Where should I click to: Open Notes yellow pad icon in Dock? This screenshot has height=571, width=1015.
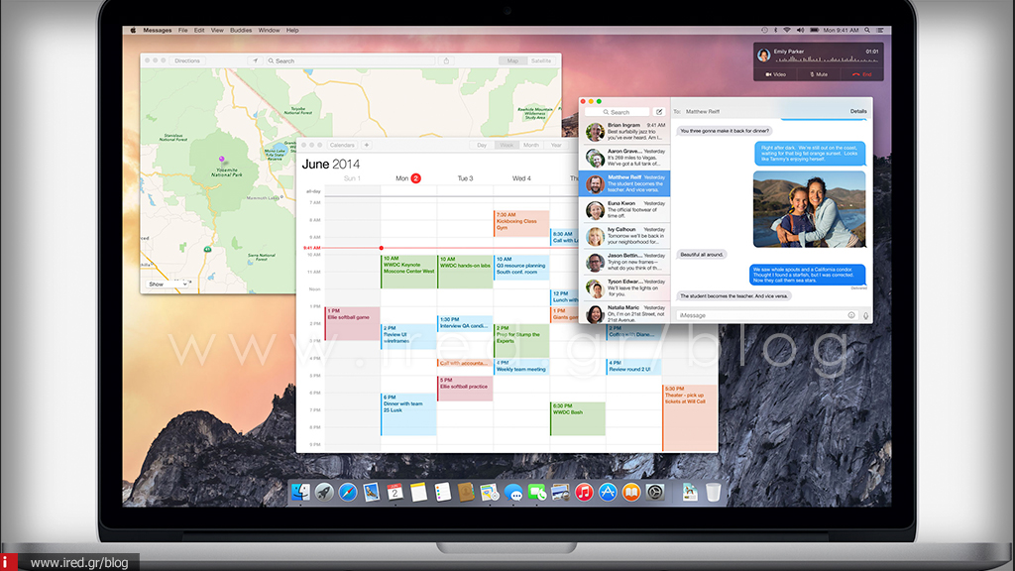419,493
